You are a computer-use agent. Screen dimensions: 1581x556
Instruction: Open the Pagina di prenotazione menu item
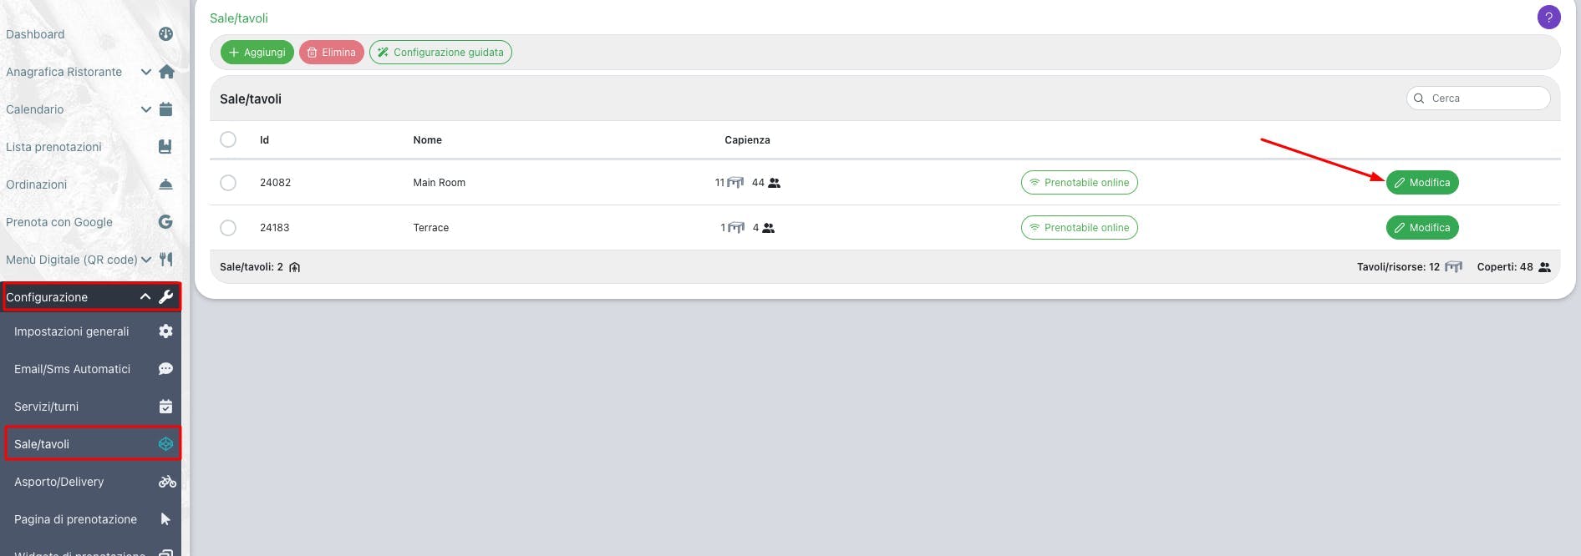point(75,519)
